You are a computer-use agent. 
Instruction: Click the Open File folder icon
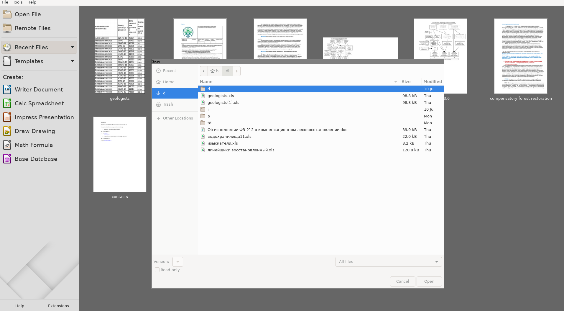pos(7,14)
